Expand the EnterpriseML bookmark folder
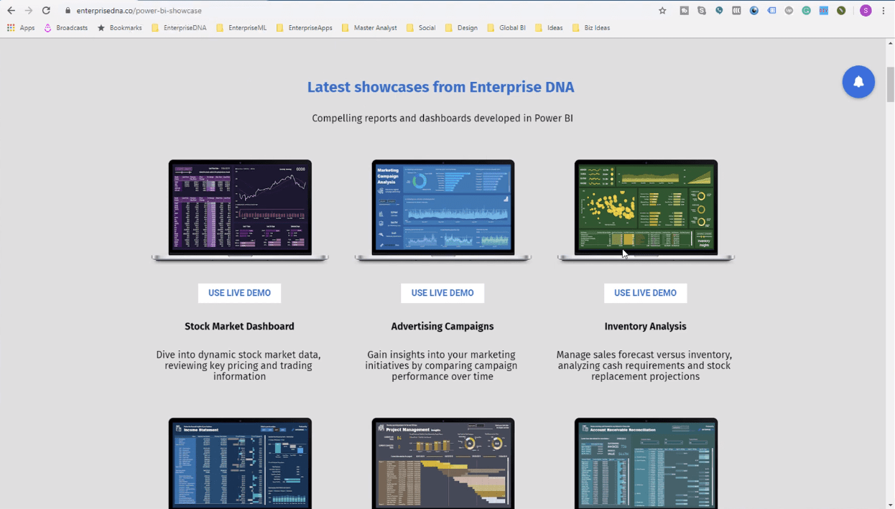 click(x=241, y=28)
